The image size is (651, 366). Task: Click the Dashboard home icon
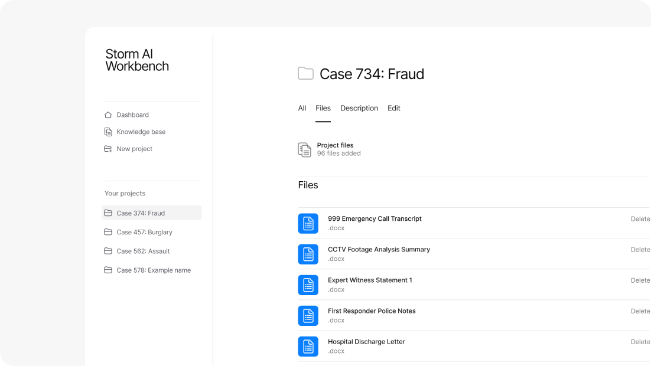pyautogui.click(x=108, y=115)
